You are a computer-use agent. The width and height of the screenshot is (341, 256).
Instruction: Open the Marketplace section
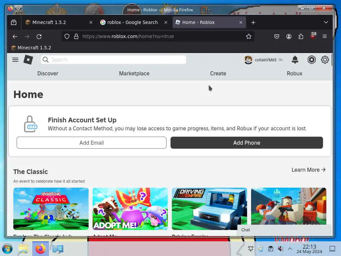(x=134, y=74)
